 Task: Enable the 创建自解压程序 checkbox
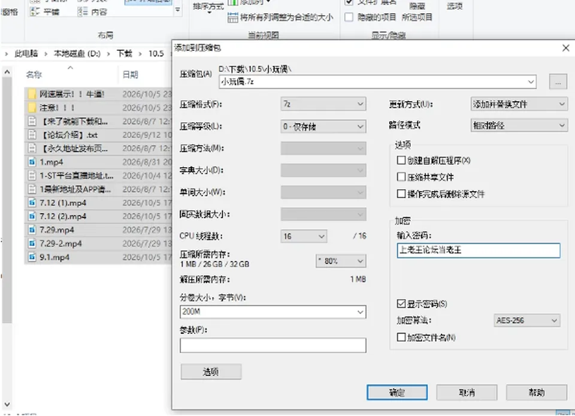(401, 160)
